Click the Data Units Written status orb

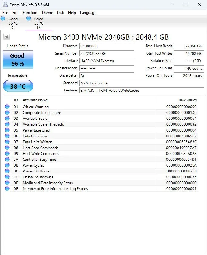coord(7,142)
